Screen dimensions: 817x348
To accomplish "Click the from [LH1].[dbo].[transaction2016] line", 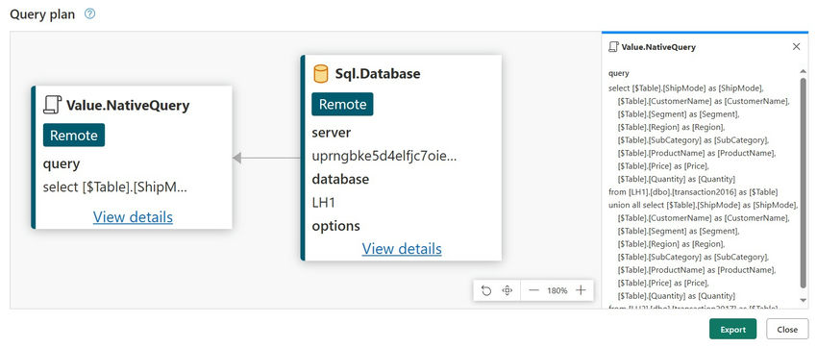I will [693, 192].
